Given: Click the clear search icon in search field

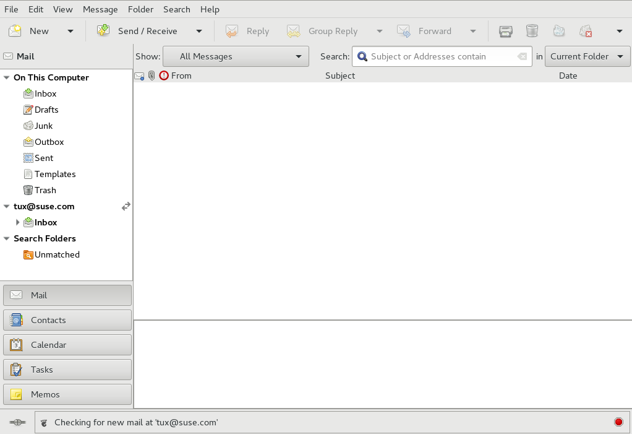Looking at the screenshot, I should coord(523,56).
